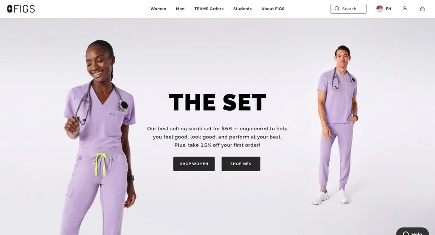The height and width of the screenshot is (235, 435).
Task: Open the account profile icon
Action: (405, 9)
